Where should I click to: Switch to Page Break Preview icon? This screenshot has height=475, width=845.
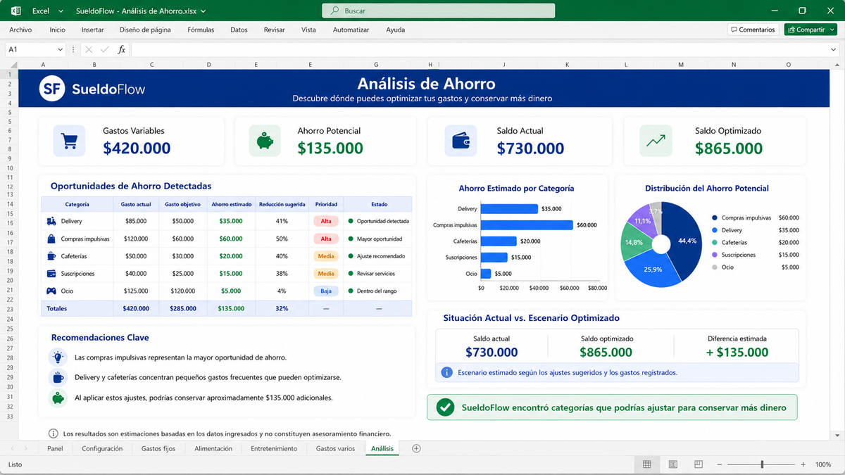[699, 464]
